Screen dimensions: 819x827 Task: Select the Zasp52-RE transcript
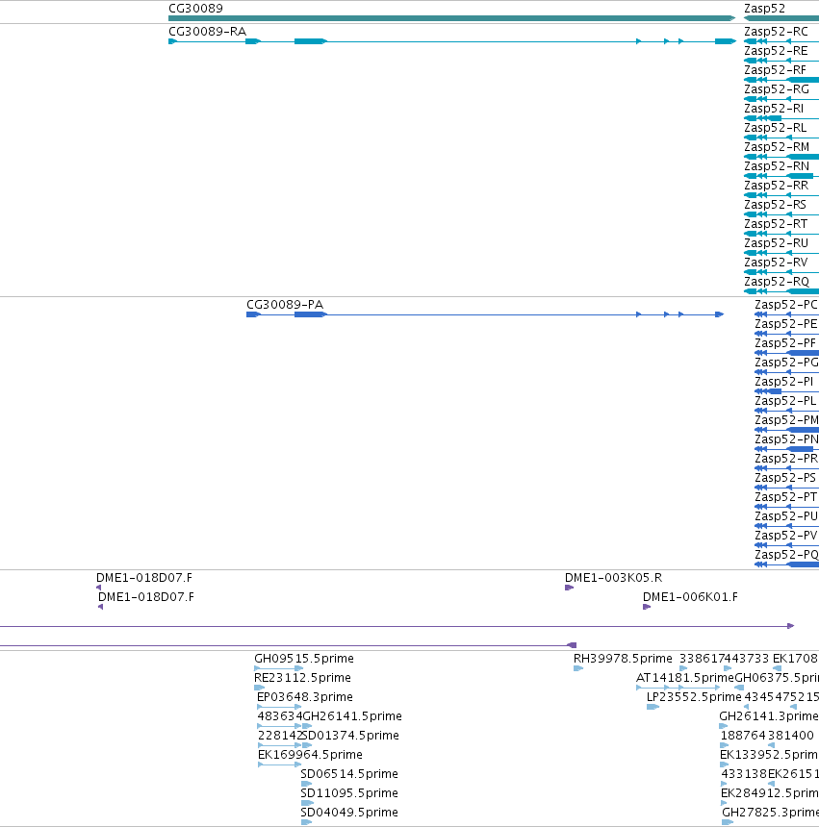(x=776, y=51)
